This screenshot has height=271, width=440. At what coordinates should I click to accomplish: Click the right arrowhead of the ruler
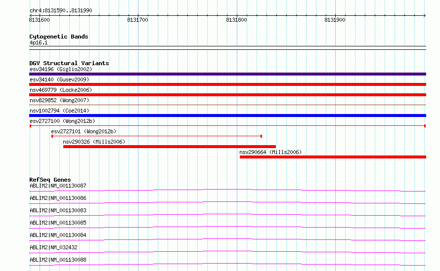425,15
